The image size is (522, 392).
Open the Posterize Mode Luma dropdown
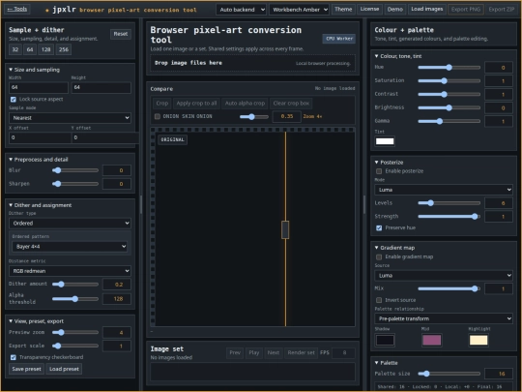(x=444, y=190)
